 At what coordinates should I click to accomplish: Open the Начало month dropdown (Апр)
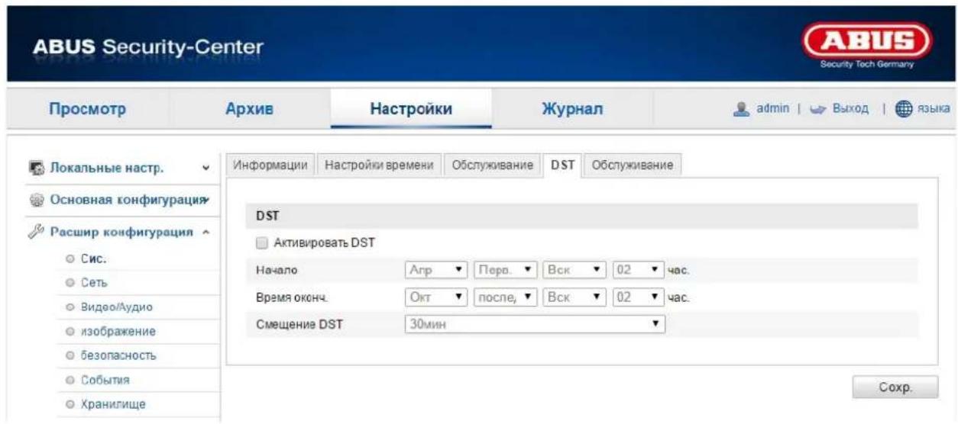click(x=435, y=269)
